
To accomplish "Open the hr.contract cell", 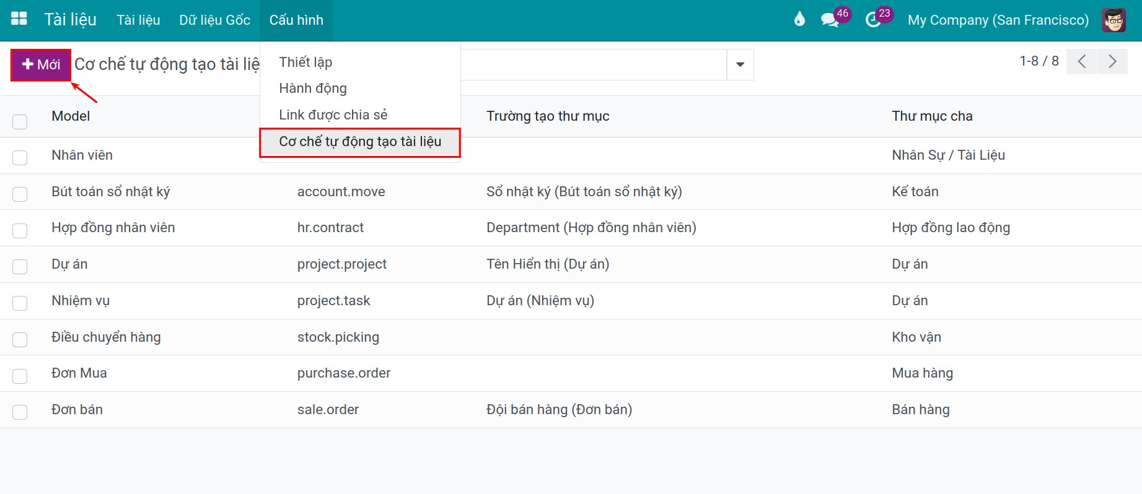I will pyautogui.click(x=330, y=227).
